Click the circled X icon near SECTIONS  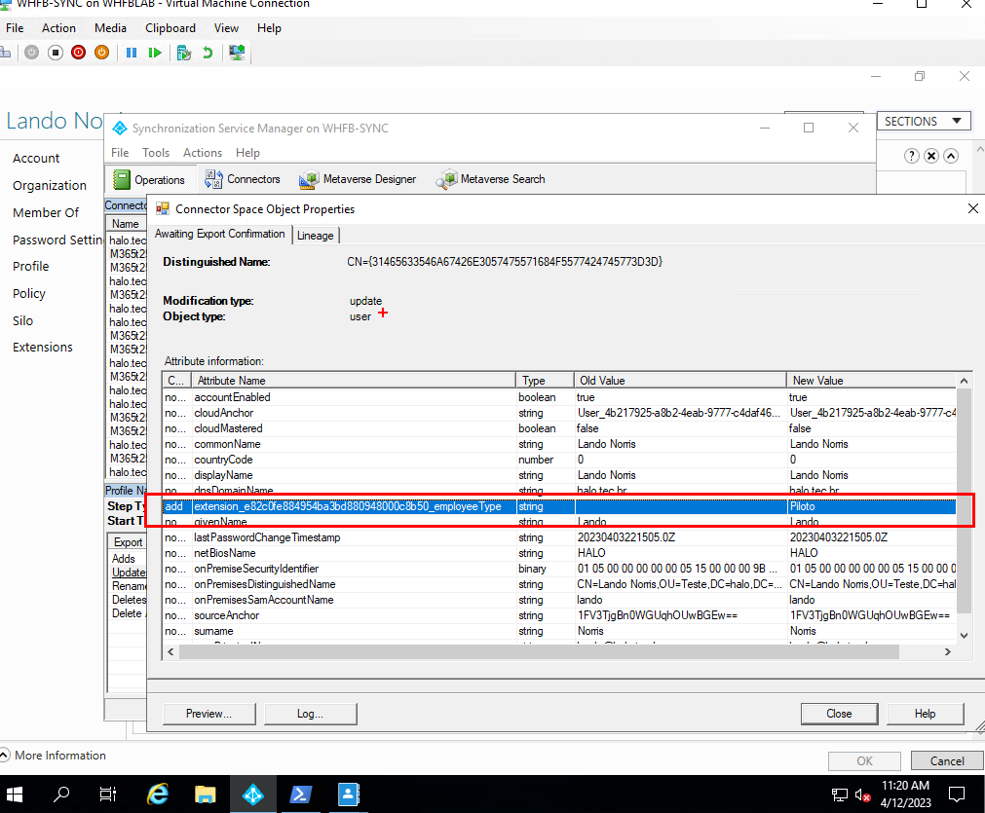(931, 156)
